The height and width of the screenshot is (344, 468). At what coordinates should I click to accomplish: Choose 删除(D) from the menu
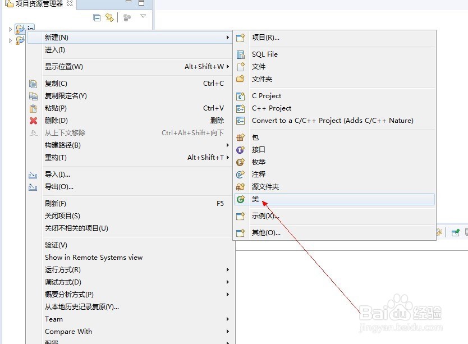(x=129, y=120)
